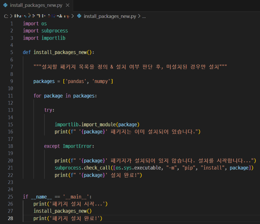Click the Korean docstring on line 7
The height and width of the screenshot is (224, 260).
tap(130, 67)
